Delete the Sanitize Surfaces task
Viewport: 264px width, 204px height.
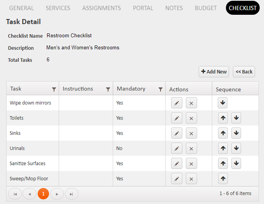pos(191,164)
